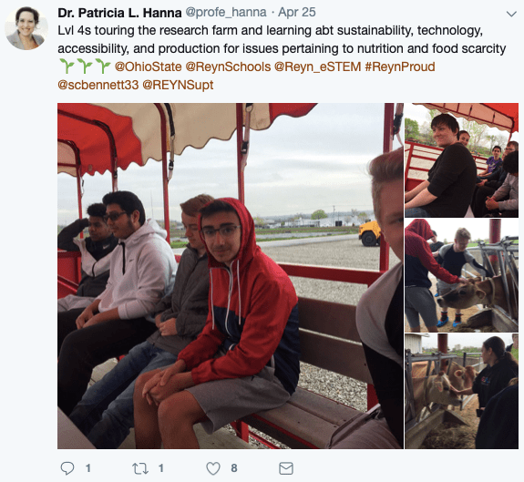Open the Apr 25 timestamp link
The image size is (524, 482).
click(x=297, y=13)
